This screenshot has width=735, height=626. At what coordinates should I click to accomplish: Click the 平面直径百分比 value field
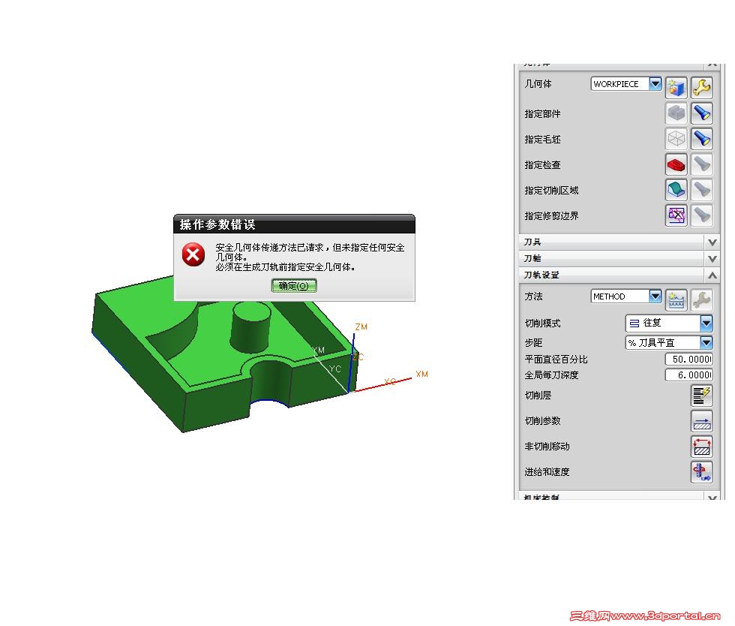point(689,359)
